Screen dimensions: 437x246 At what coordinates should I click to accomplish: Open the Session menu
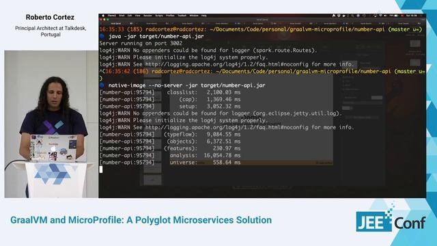tap(147, 16)
